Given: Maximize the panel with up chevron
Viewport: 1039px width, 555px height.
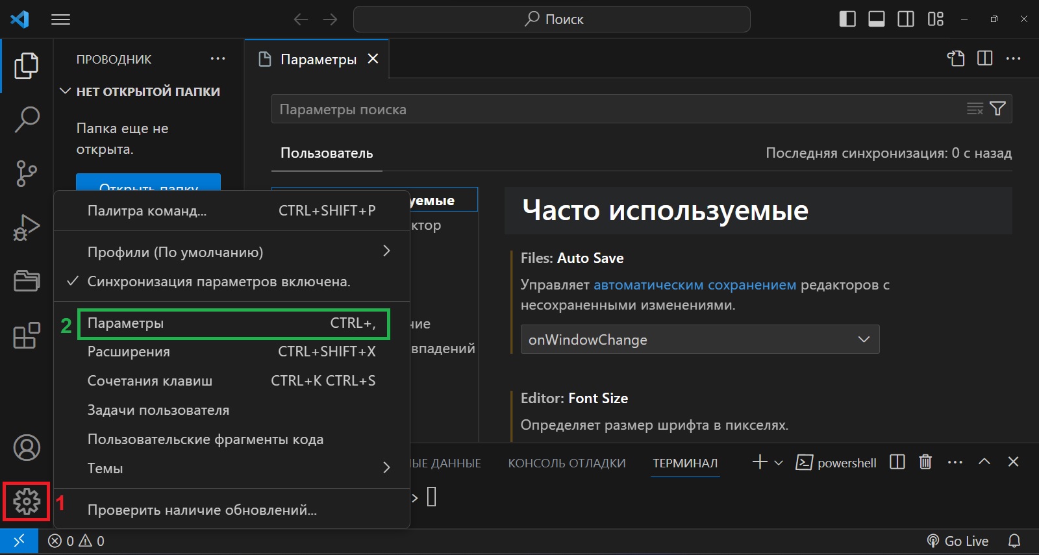Looking at the screenshot, I should 984,462.
